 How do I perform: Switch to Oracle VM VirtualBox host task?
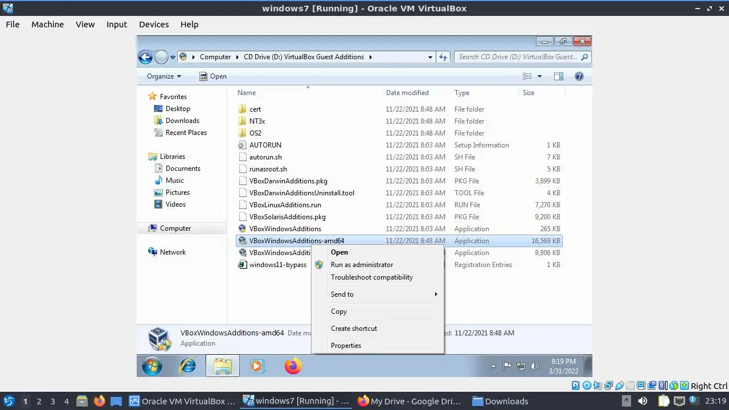click(x=182, y=401)
